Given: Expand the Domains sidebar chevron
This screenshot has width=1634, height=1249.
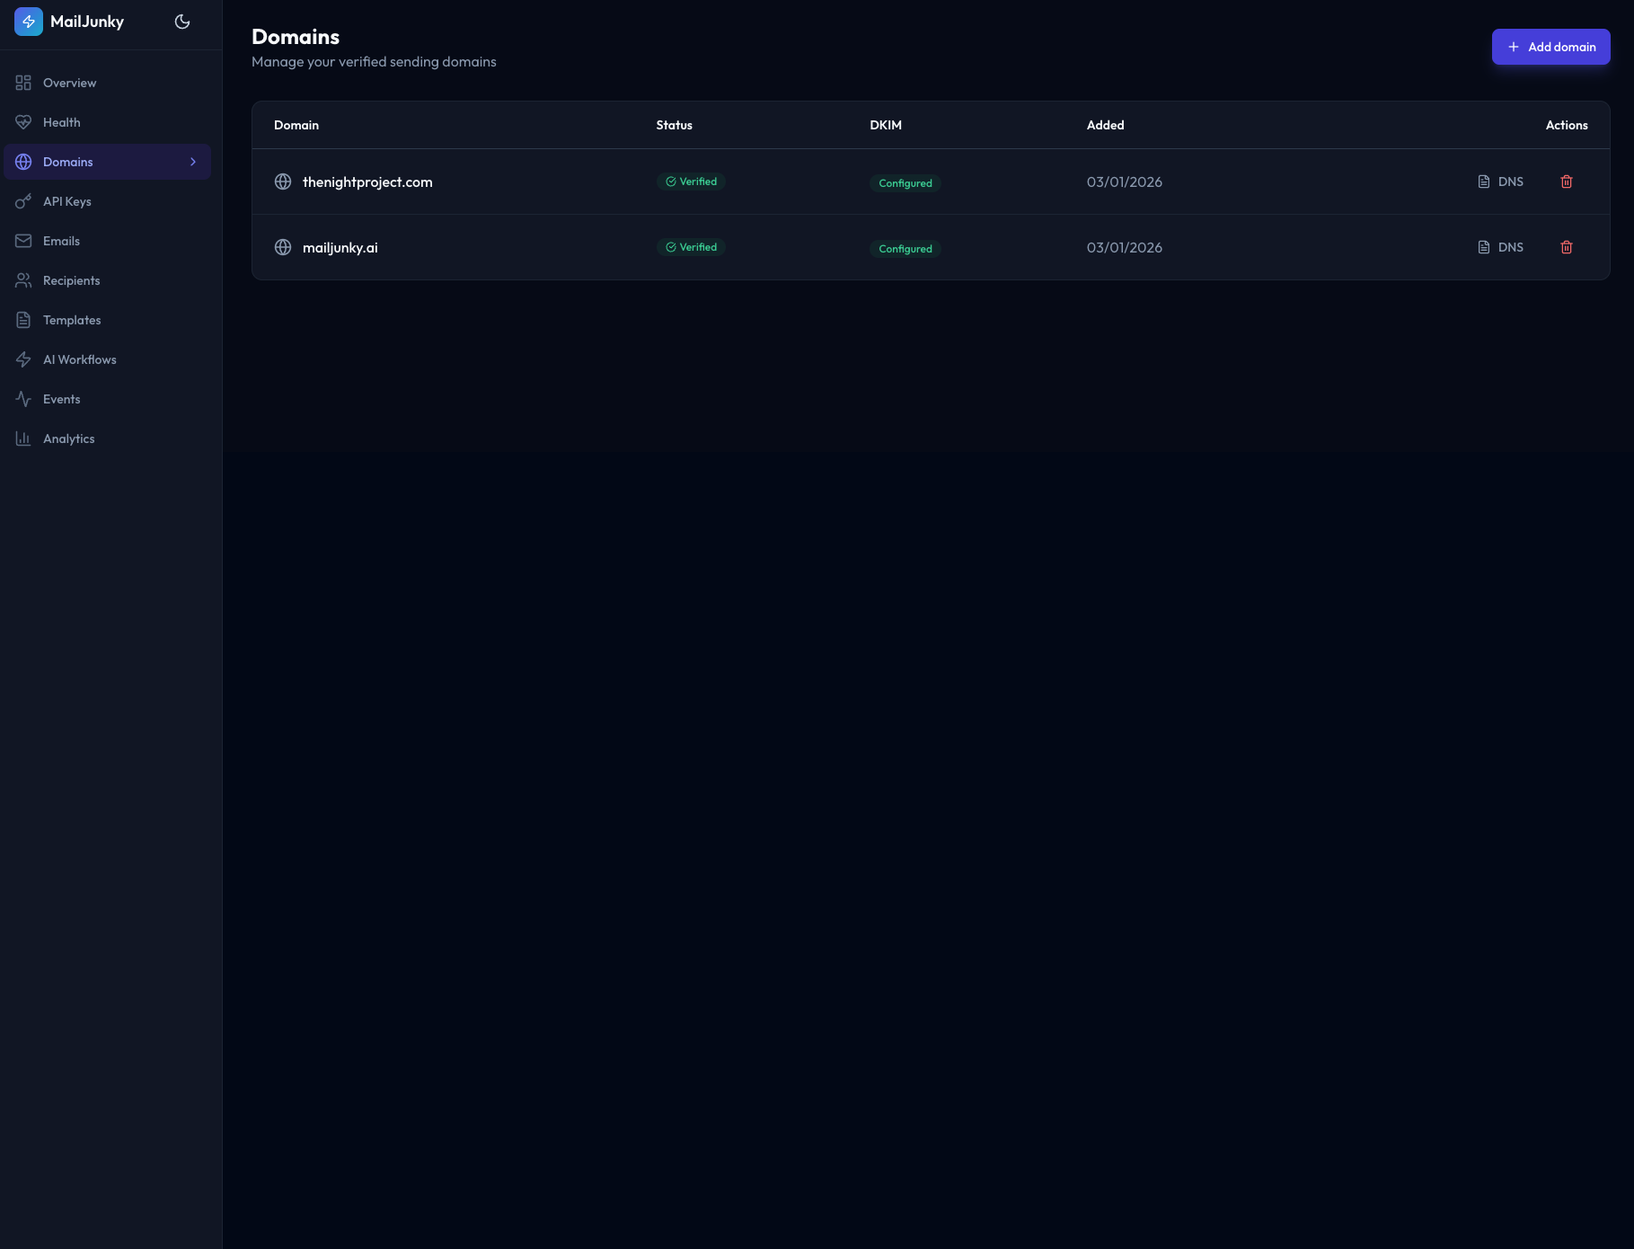Looking at the screenshot, I should coord(193,162).
